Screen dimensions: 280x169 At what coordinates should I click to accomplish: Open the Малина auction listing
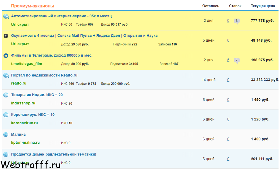(x=18, y=135)
